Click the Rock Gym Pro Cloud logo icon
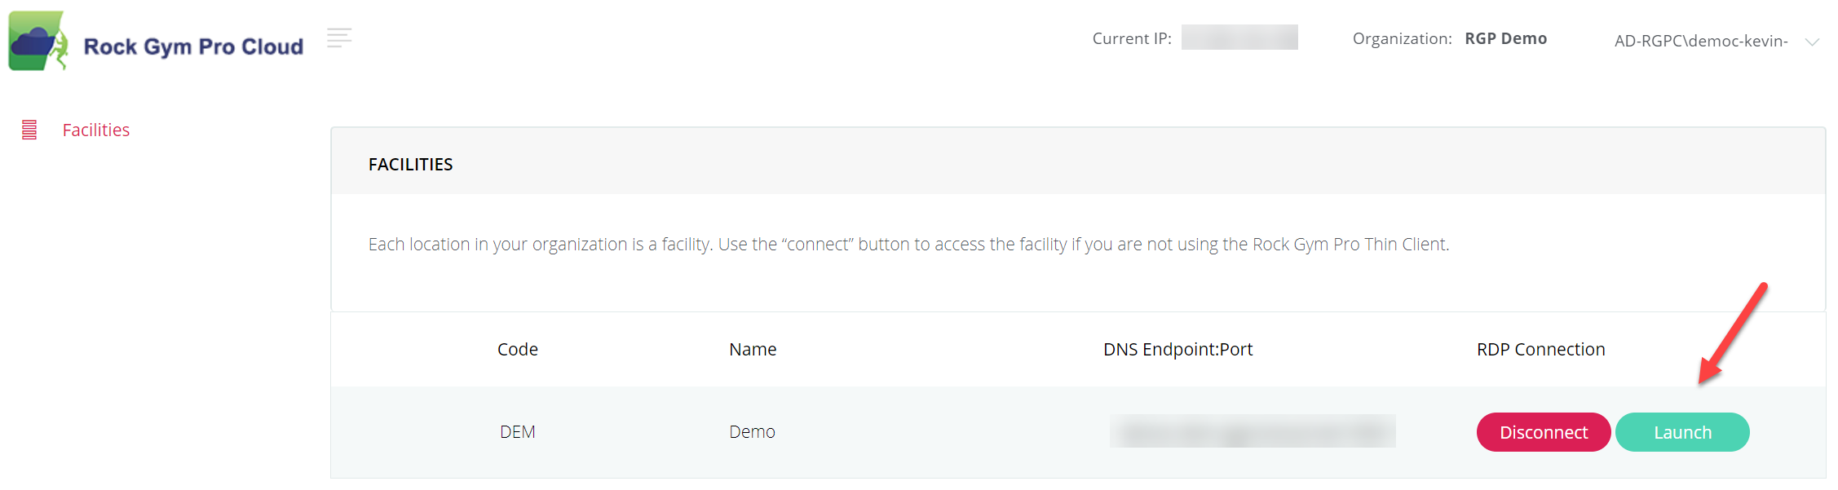 (x=38, y=41)
